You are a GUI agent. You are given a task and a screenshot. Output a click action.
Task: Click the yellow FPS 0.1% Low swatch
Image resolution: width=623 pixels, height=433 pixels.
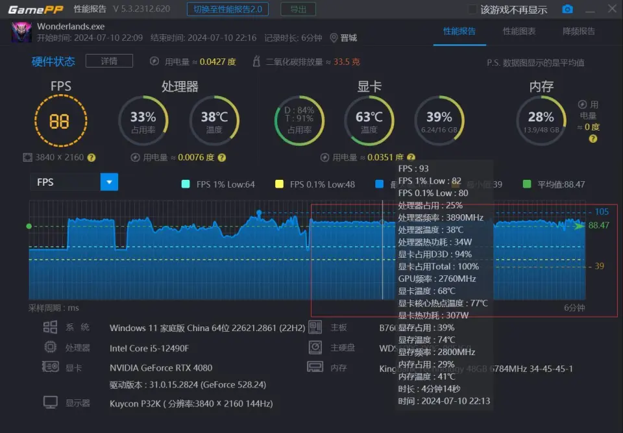tap(279, 184)
